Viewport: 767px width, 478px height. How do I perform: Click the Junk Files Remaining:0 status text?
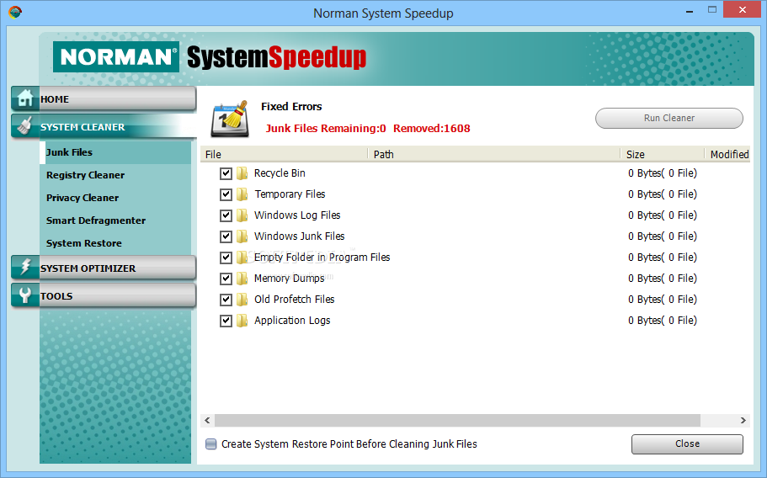(326, 129)
